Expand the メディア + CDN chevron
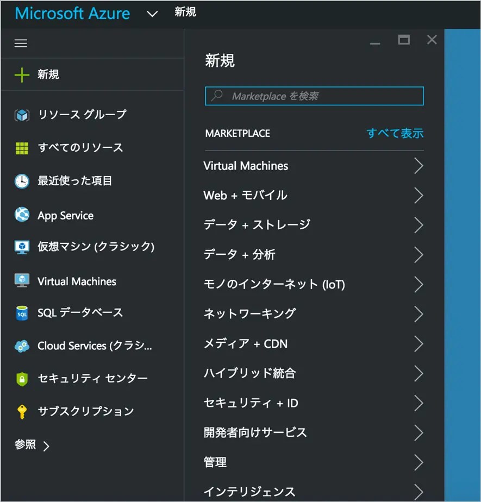The height and width of the screenshot is (502, 481). click(x=418, y=343)
